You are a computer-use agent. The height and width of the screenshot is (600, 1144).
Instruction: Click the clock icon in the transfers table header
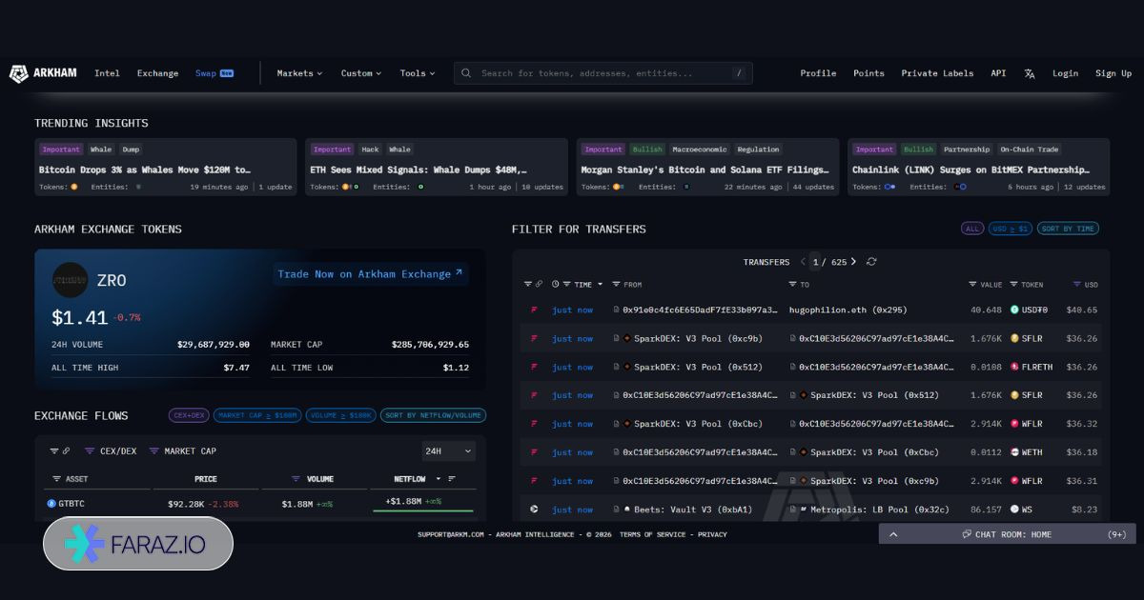pyautogui.click(x=554, y=284)
